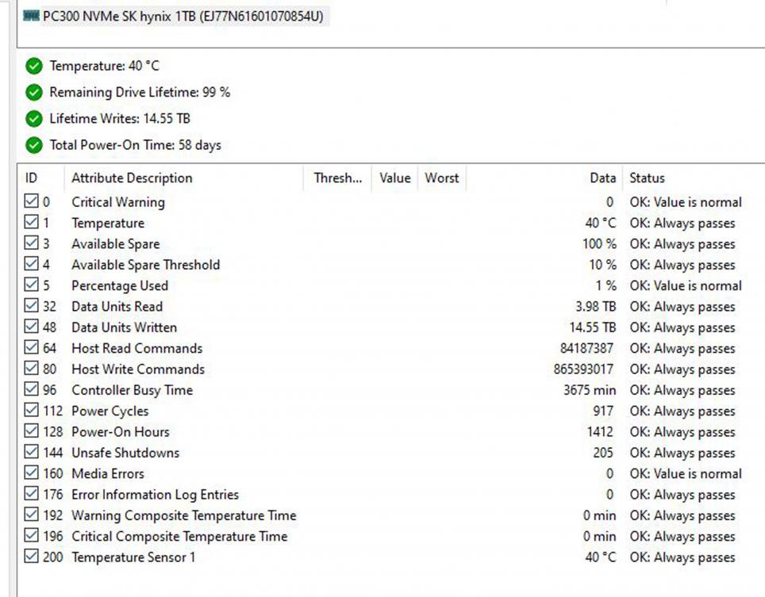Viewport: 765px width, 597px height.
Task: Sort list by Worst column header
Action: point(441,178)
